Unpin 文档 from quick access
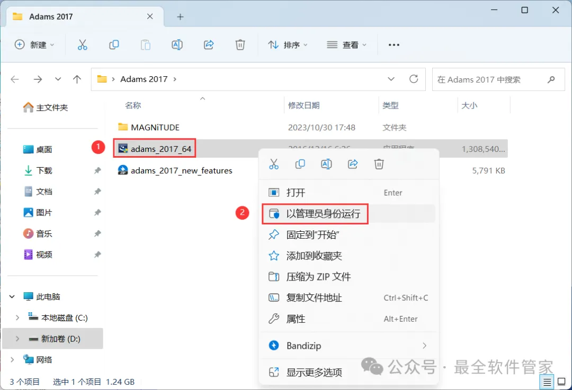572x390 pixels. 97,192
